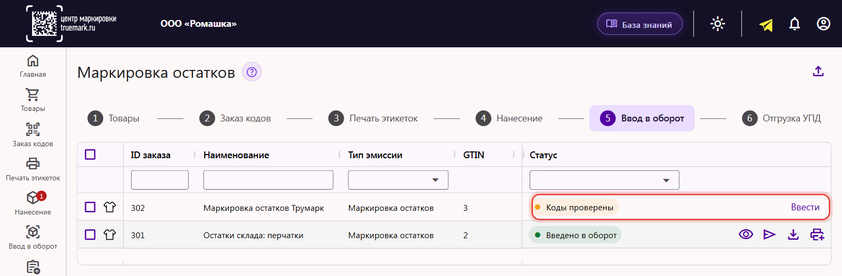This screenshot has height=276, width=842.
Task: Open user profile account icon
Action: [x=824, y=24]
